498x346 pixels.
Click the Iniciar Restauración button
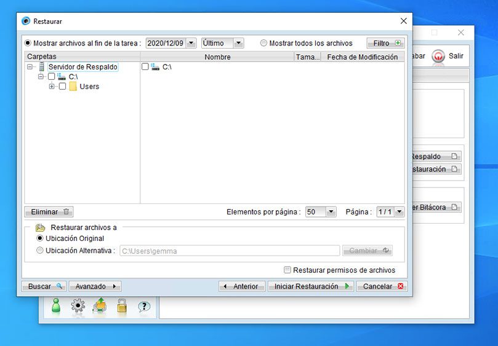[311, 286]
